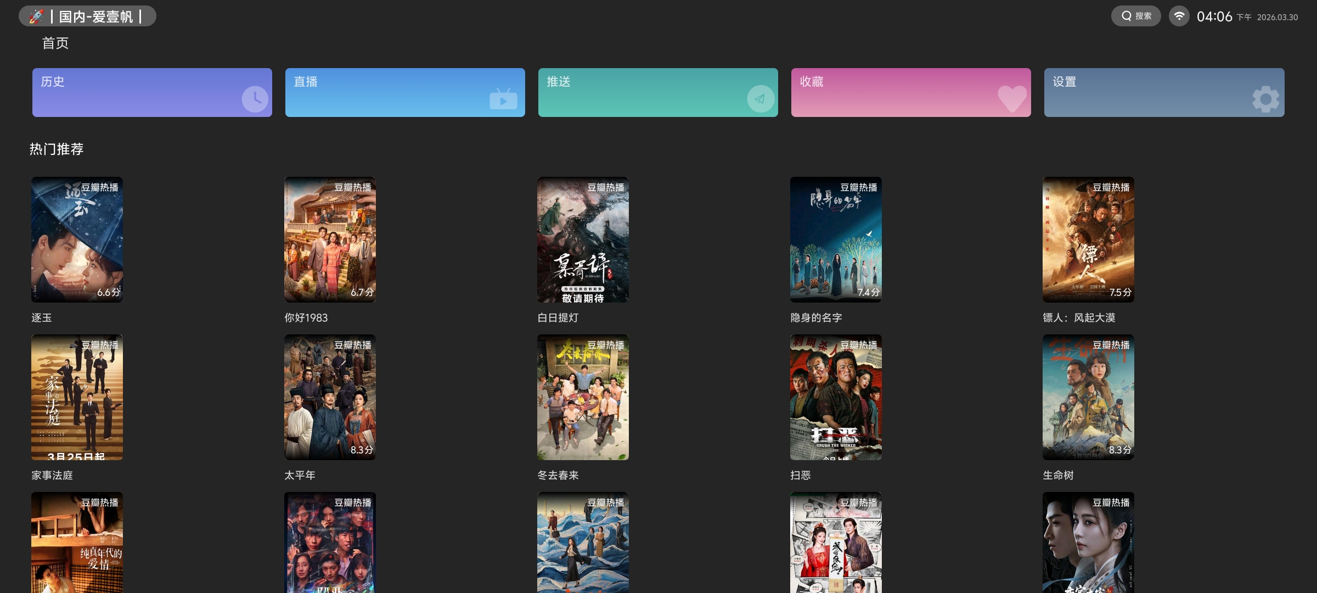1317x593 pixels.
Task: Select the 直播 live TV icon
Action: click(504, 99)
